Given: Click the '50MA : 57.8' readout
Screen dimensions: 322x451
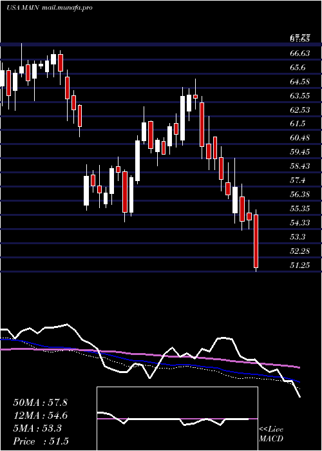Looking at the screenshot, I should point(40,403).
